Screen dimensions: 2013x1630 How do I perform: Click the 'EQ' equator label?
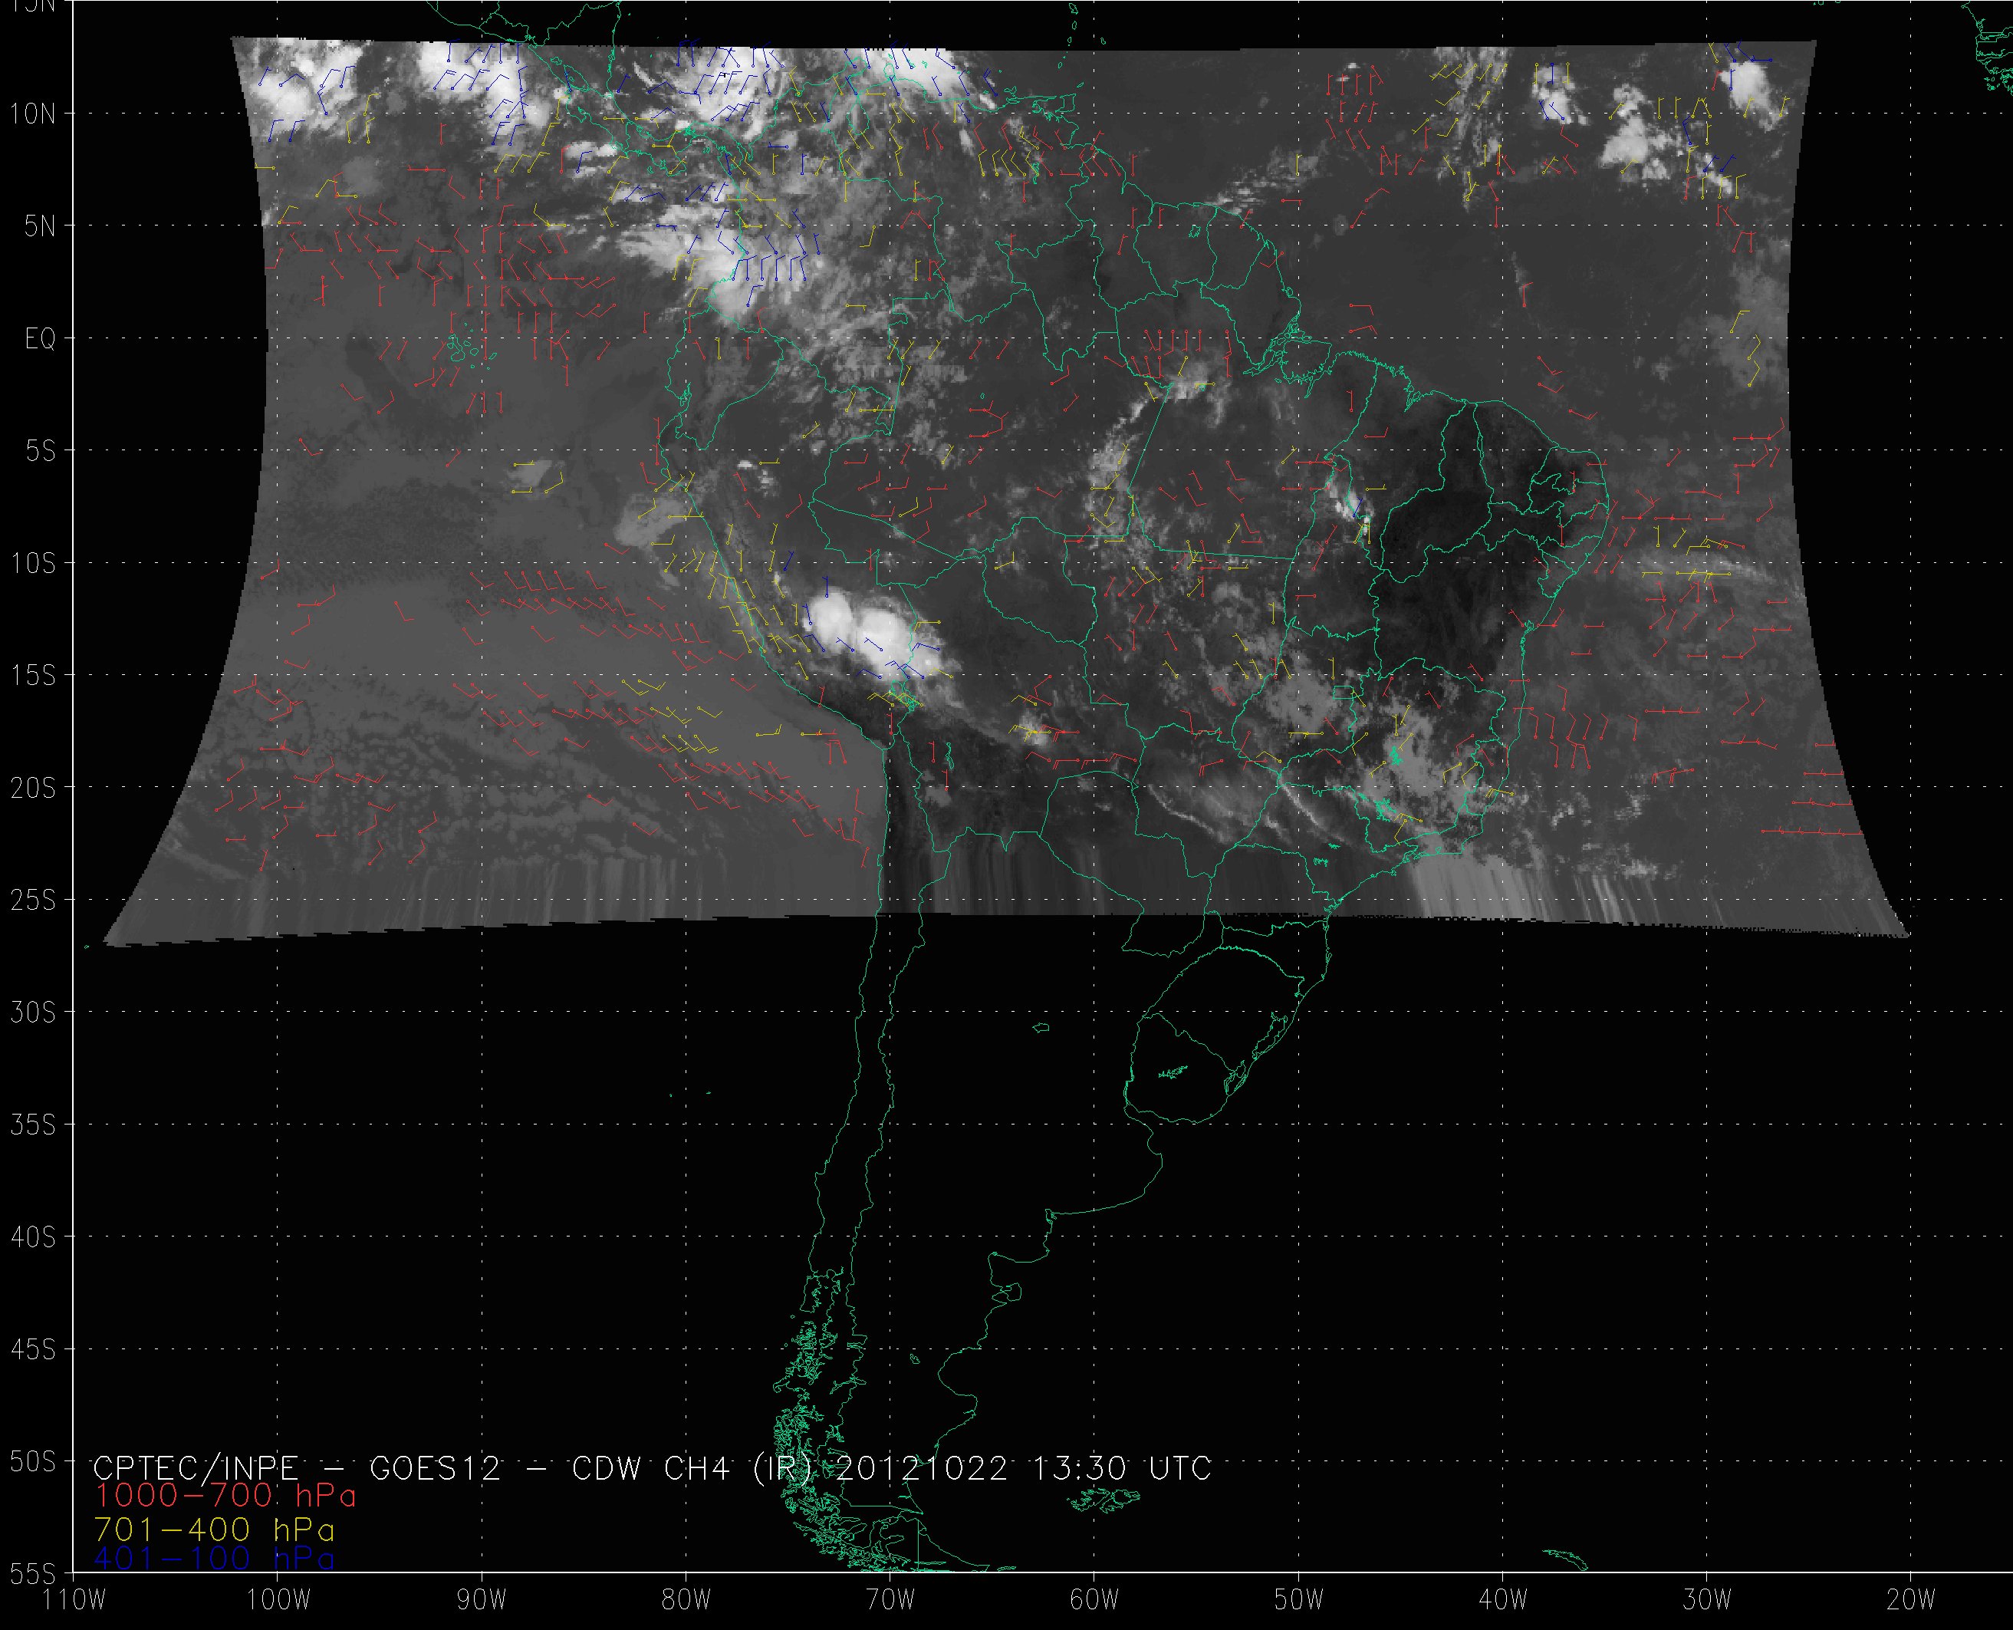(x=41, y=339)
